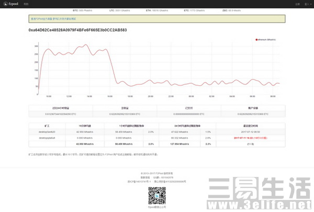Image resolution: width=314 pixels, height=212 pixels.
Task: Select the 1.5% rejection rate cell
Action: click(x=208, y=132)
